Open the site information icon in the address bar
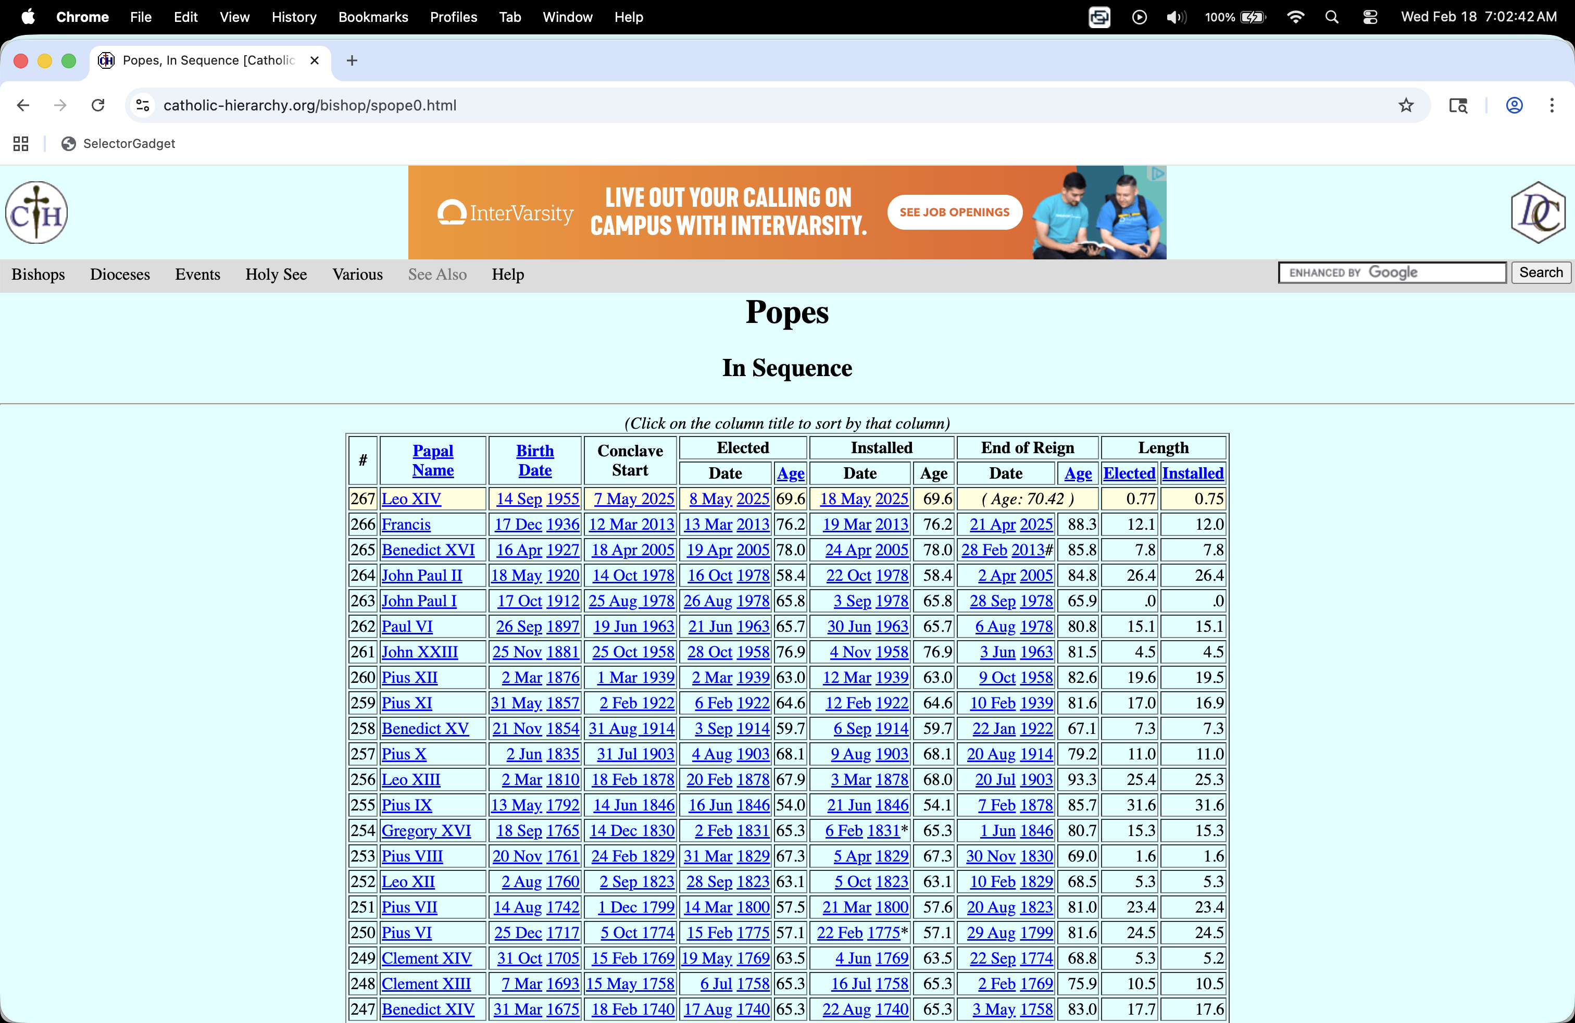The height and width of the screenshot is (1023, 1575). pos(143,105)
